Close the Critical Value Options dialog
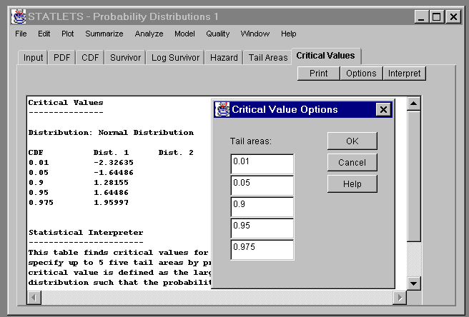Screen dimensions: 469x317 click(x=383, y=110)
